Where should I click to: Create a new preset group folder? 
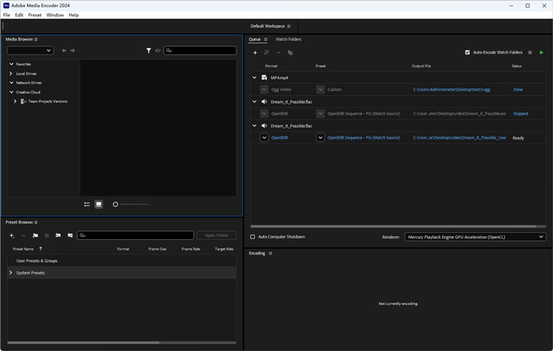coord(35,236)
